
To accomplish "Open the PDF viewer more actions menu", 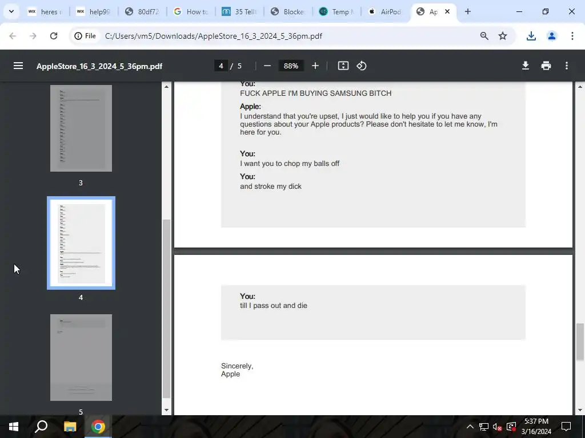I will pos(567,66).
